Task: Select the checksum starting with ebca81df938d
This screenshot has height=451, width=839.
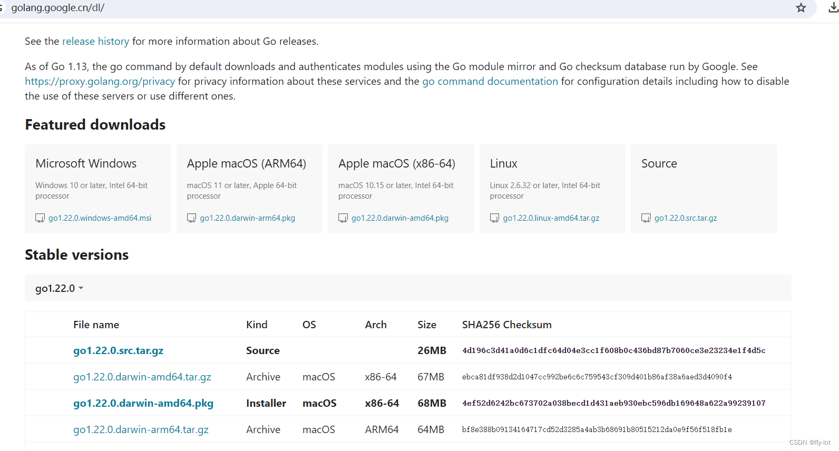Action: pos(597,377)
